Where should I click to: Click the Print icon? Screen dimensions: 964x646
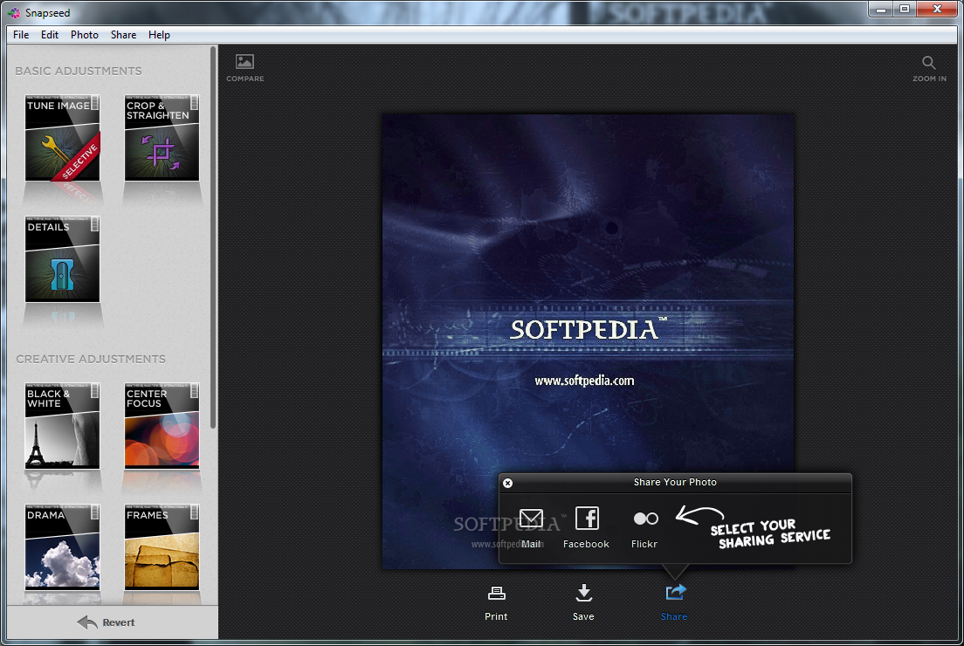tap(496, 593)
